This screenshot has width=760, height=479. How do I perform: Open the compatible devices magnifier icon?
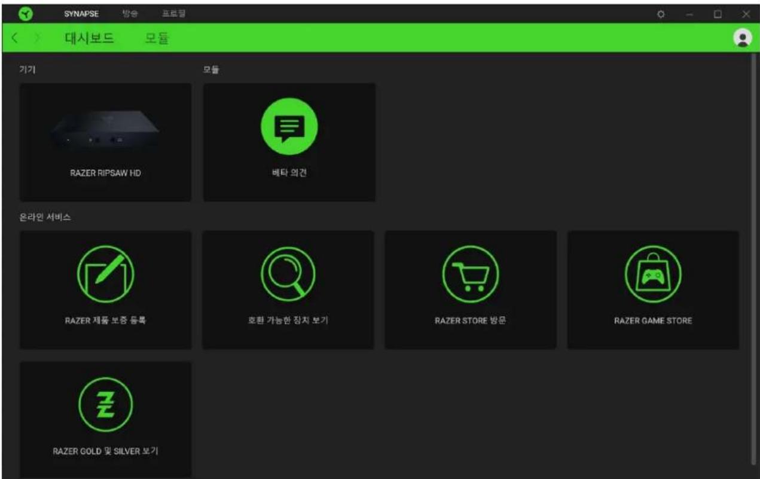[x=288, y=274]
